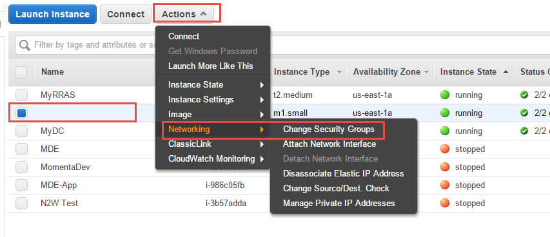
Task: Open the Instance Type column sort arrow
Action: [x=339, y=72]
